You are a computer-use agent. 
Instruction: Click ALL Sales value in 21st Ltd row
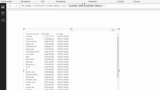63,36
